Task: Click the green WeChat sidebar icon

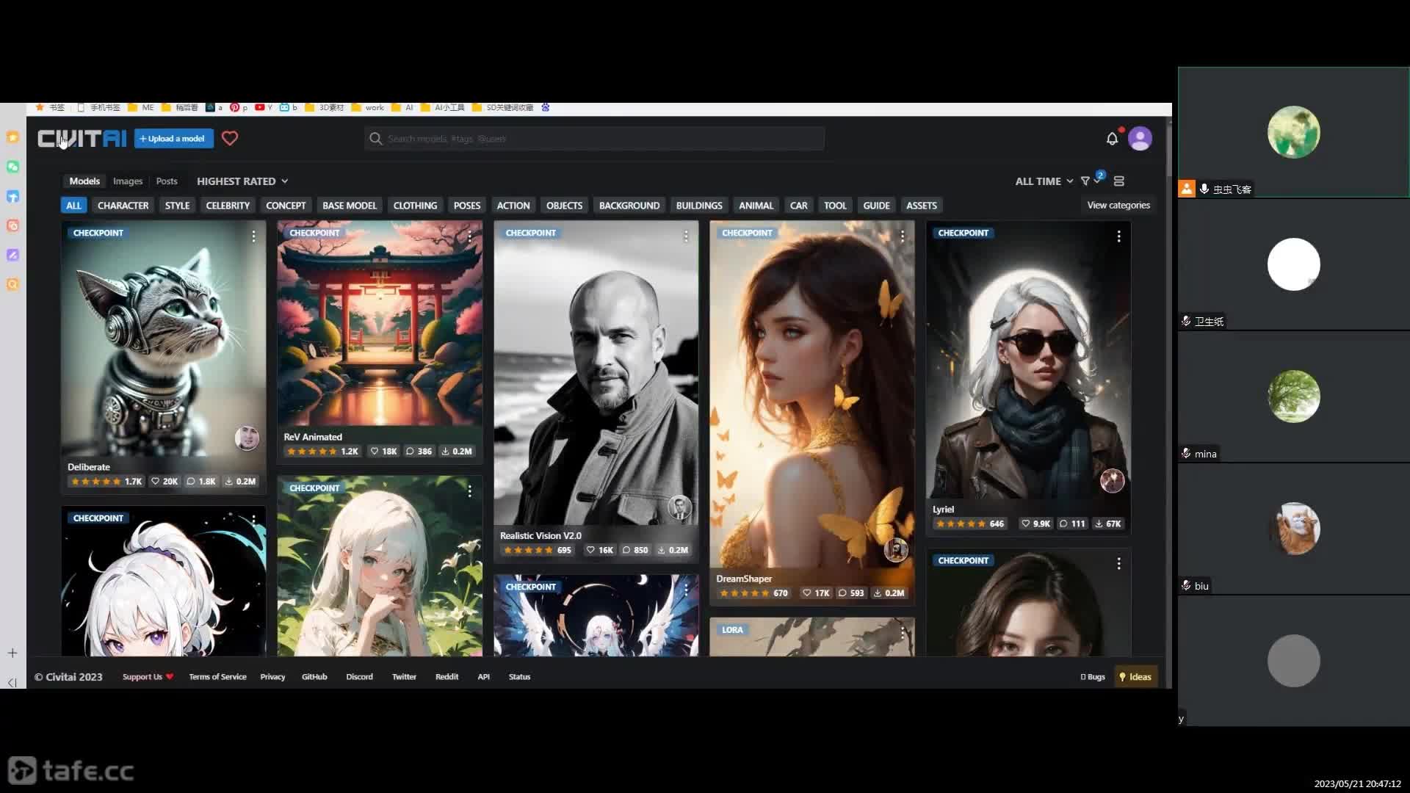Action: 12,167
